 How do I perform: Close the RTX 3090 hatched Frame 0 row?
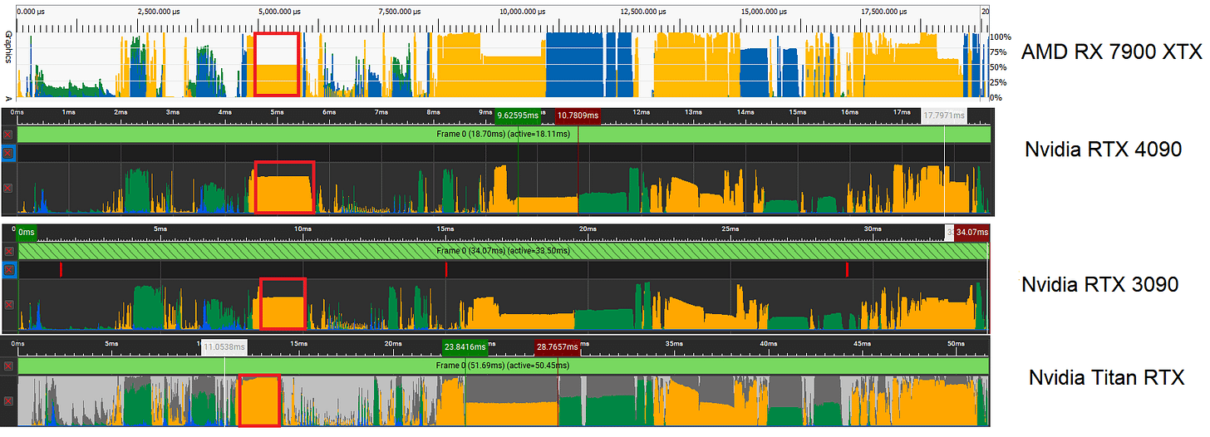click(x=8, y=251)
